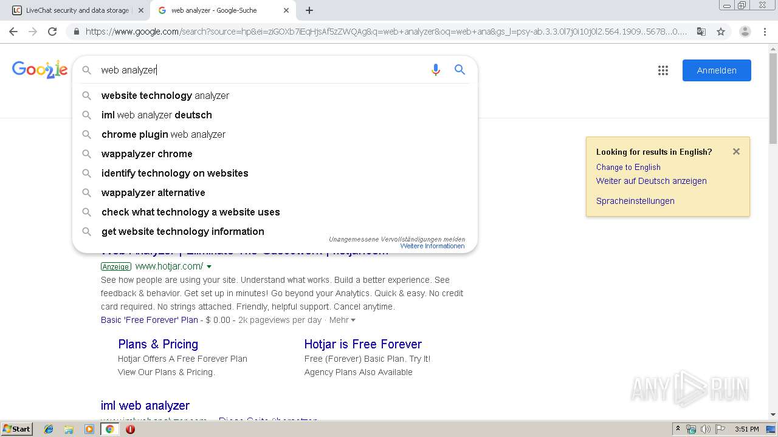Switch to LiveChat security tab
778x437 pixels.
pos(78,10)
